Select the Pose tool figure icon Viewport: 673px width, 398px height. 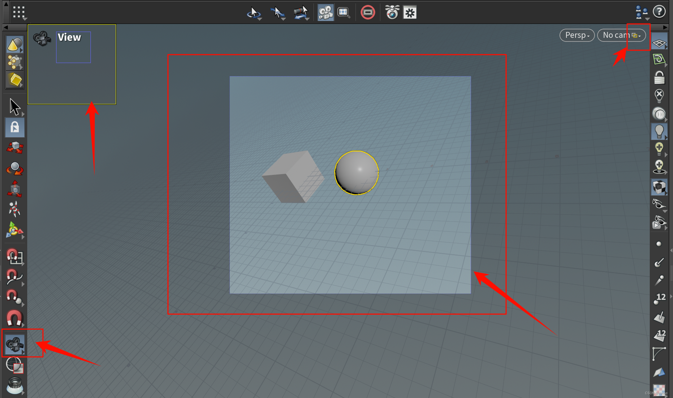[15, 209]
